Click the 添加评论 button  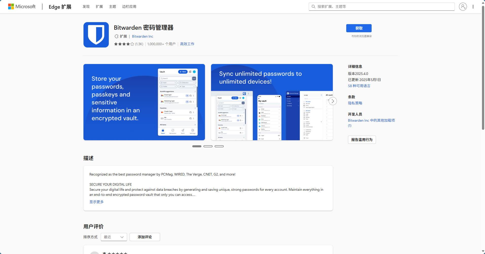(x=145, y=237)
